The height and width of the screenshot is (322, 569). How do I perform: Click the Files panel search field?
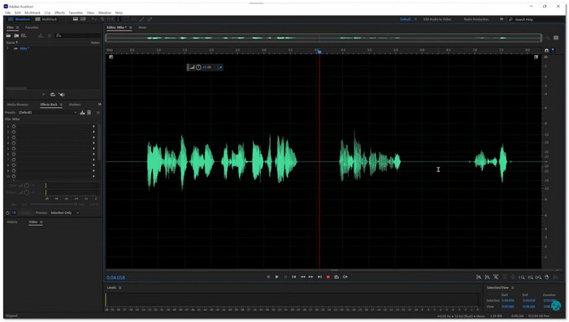coord(77,36)
